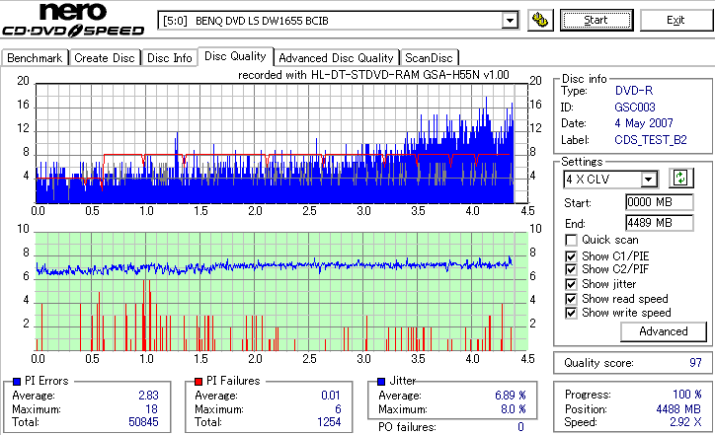Click the Nero CD-DVD Speed logo

pyautogui.click(x=73, y=20)
